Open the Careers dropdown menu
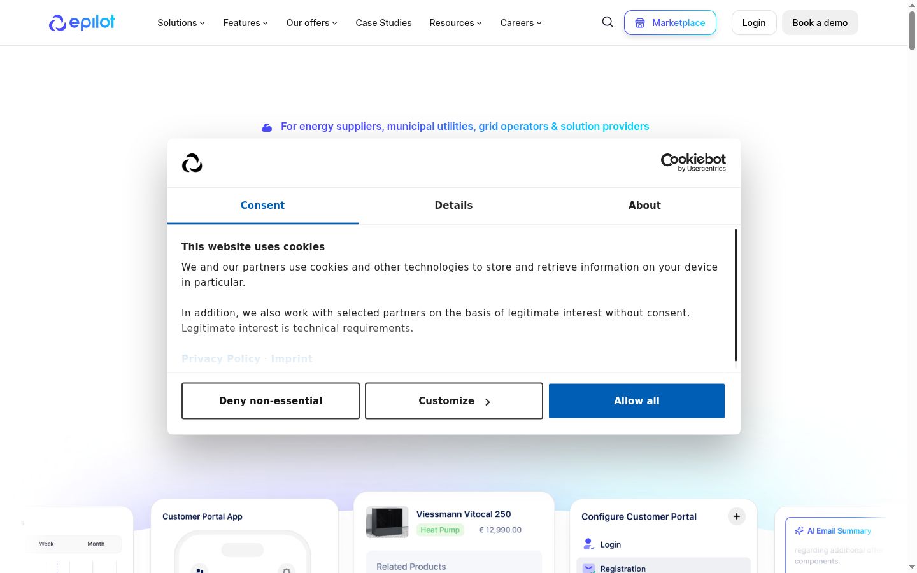 pos(521,23)
